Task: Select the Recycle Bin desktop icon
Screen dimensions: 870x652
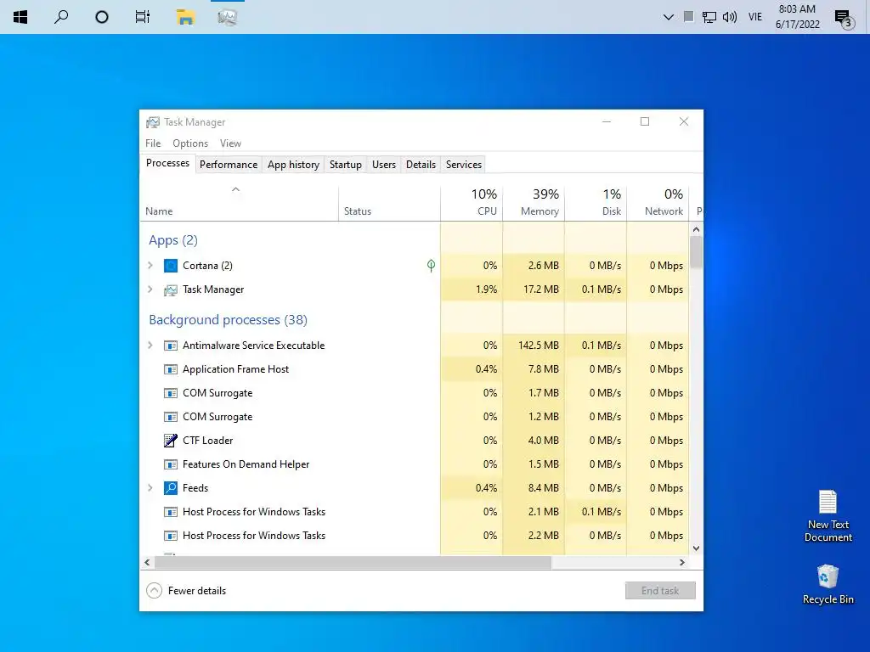Action: click(828, 584)
